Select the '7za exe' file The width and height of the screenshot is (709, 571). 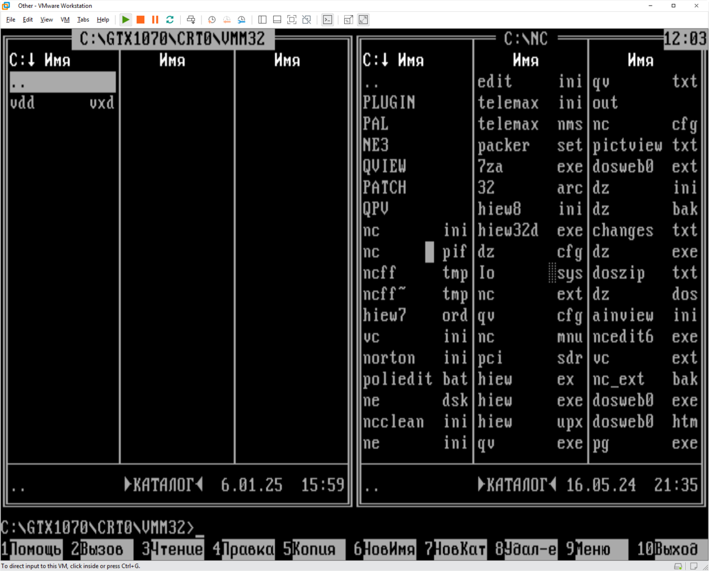tap(530, 167)
